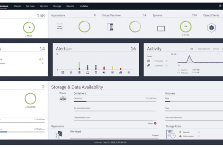Click the Virtual Machines server rack icon
223x148 pixels.
(110, 27)
